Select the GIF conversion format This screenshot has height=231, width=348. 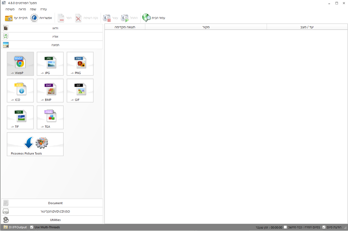[80, 91]
